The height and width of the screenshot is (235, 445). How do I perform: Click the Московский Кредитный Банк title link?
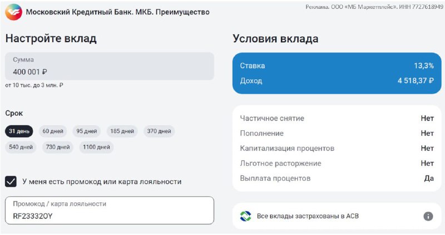(x=117, y=12)
